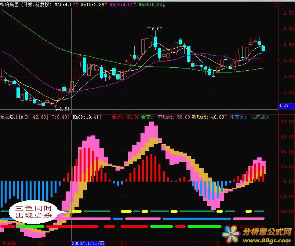
Task: Select the MA10:3.86 moving average label
Action: pos(92,5)
